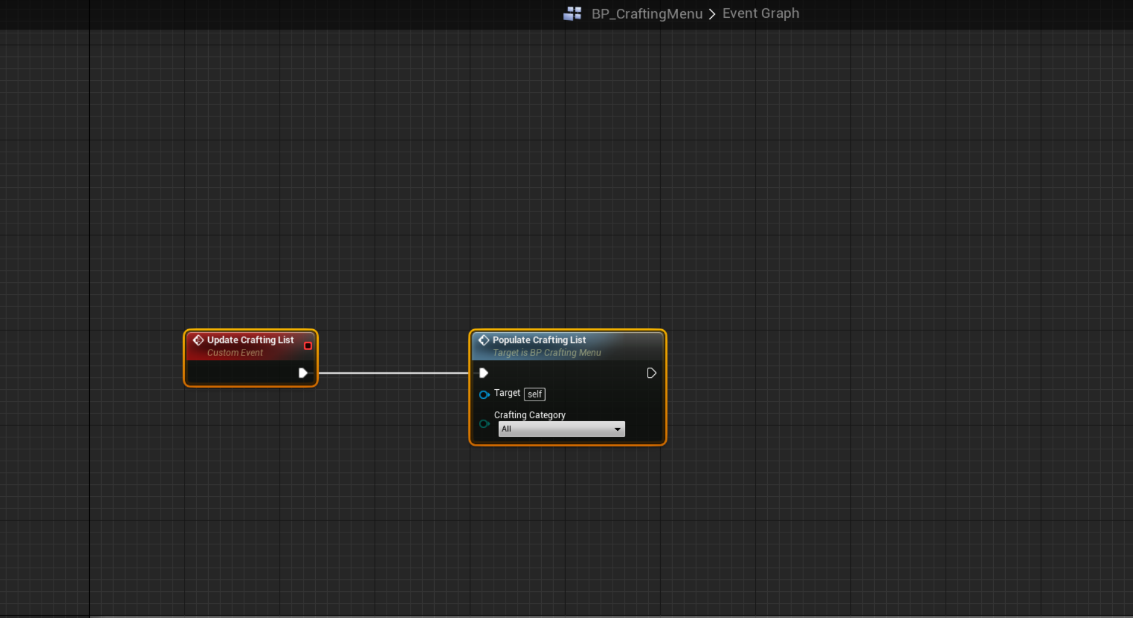Click the Populate Crafting List function icon
The height and width of the screenshot is (618, 1133).
tap(484, 340)
